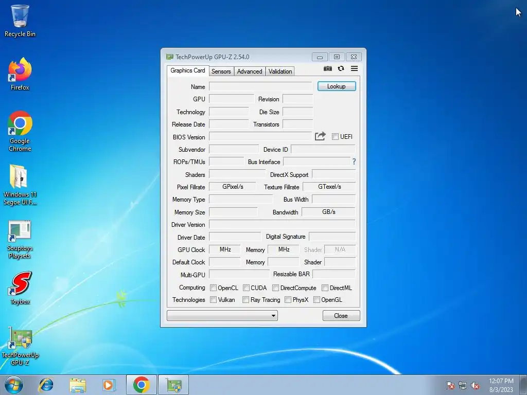Toggle the UEFI checkbox
This screenshot has width=527, height=395.
pos(335,136)
